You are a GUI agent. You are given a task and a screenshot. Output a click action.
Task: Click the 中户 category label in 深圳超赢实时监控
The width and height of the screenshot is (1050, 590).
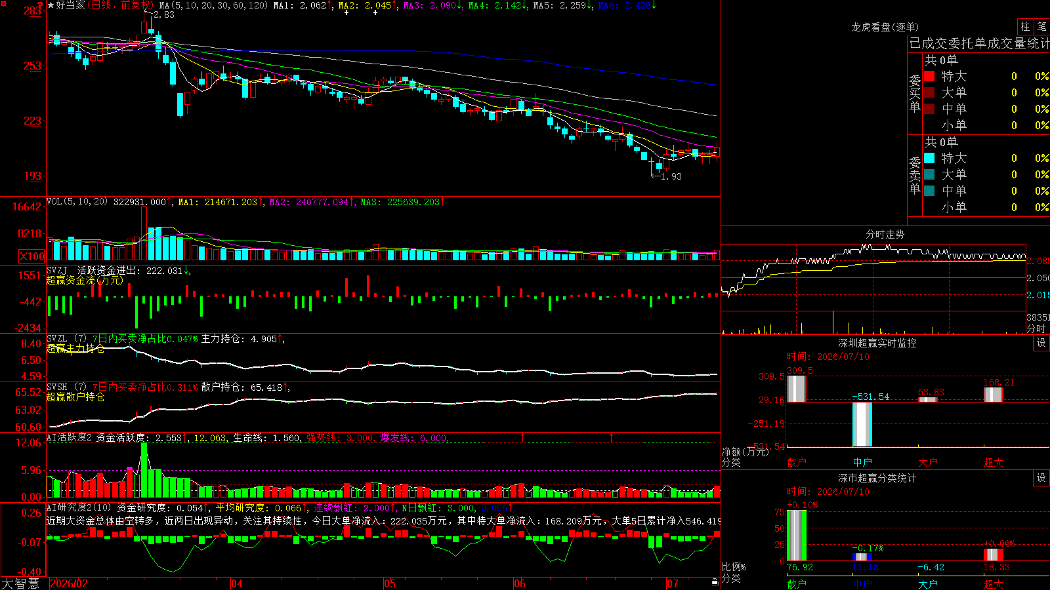862,462
